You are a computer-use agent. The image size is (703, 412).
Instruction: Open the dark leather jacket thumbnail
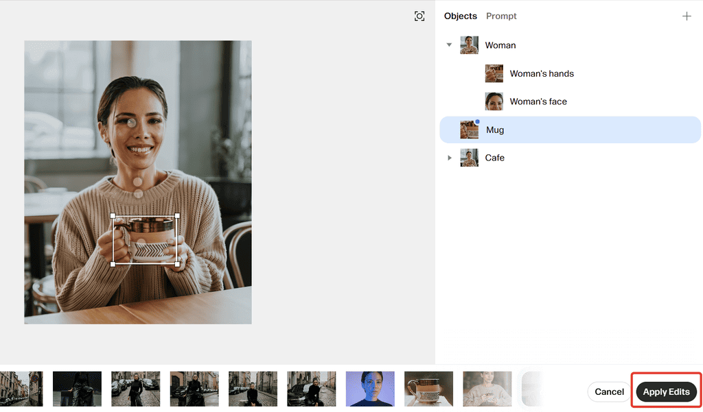77,389
